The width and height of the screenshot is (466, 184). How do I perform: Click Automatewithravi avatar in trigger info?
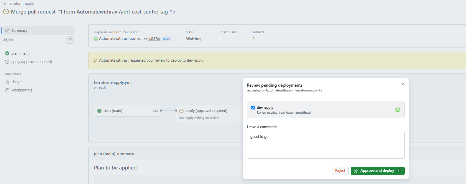pos(96,38)
